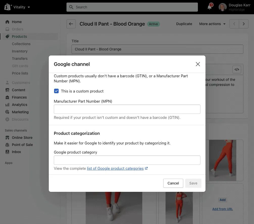Go to next product arrow
This screenshot has width=254, height=224.
click(244, 24)
